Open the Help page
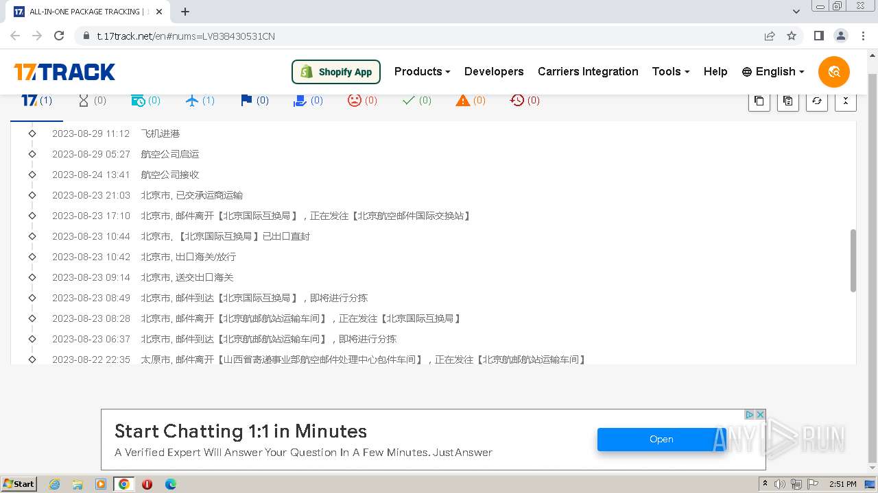The image size is (878, 493). coord(715,72)
